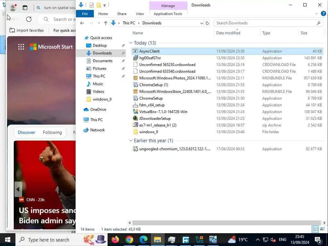328x246 pixels.
Task: Open Network in navigation pane
Action: (97, 130)
